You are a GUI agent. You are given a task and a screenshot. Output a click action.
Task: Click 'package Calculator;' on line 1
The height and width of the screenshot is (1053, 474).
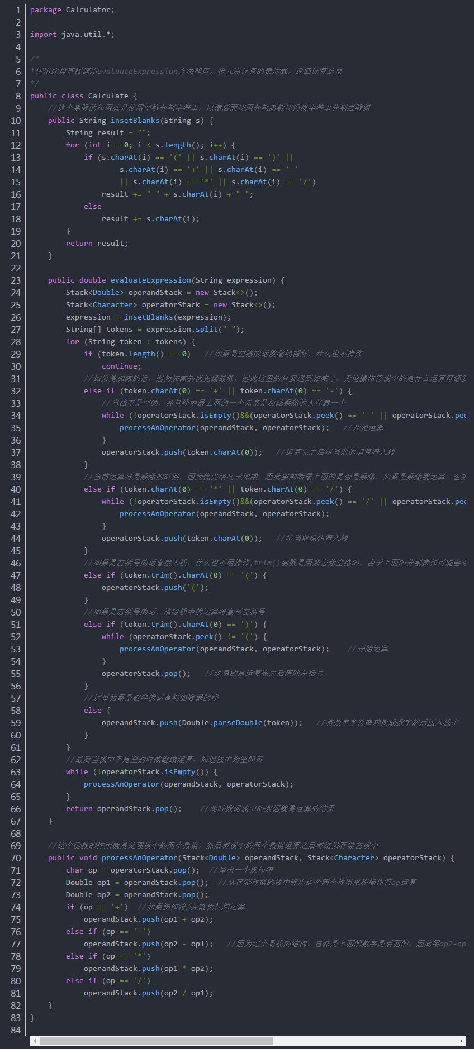73,9
